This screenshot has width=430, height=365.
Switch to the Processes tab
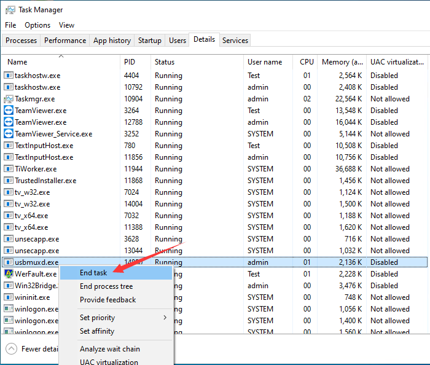pyautogui.click(x=21, y=41)
